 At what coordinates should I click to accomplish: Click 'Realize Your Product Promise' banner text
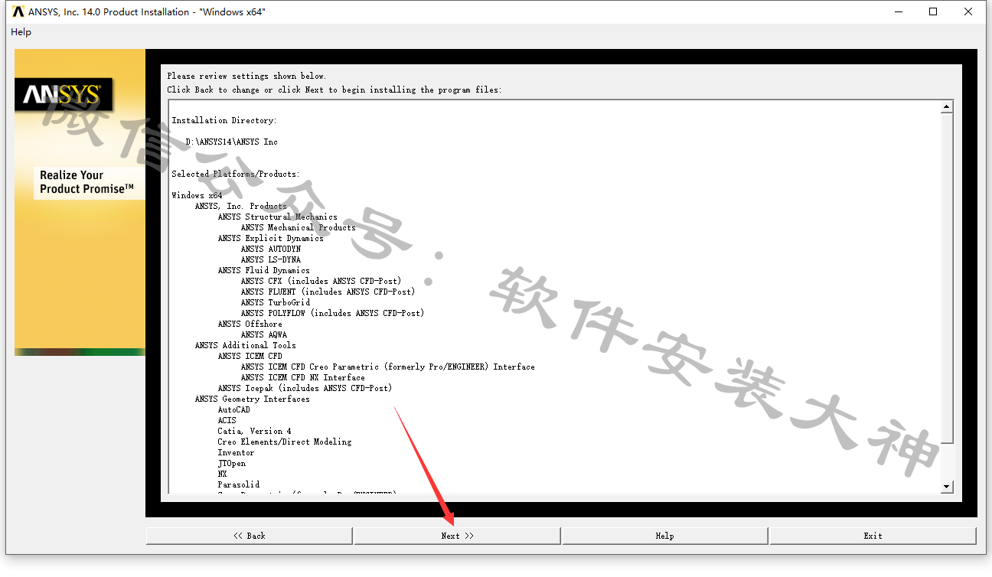pyautogui.click(x=86, y=181)
